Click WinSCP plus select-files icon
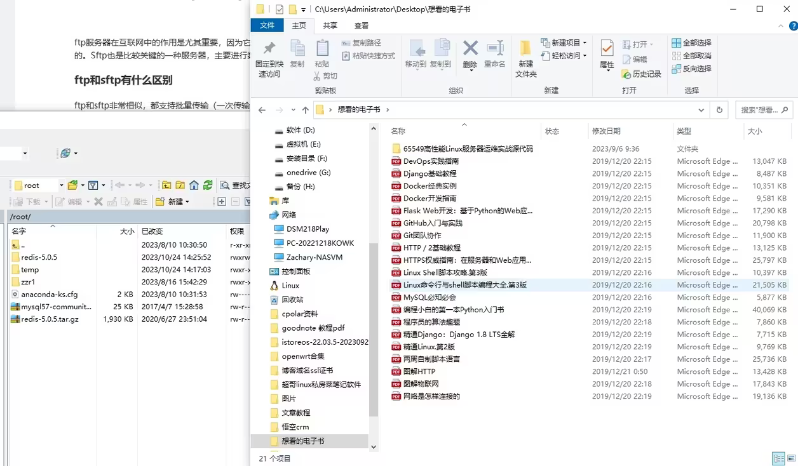This screenshot has height=466, width=798. coord(222,201)
